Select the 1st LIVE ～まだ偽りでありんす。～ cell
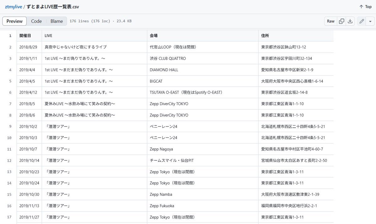 94,58
